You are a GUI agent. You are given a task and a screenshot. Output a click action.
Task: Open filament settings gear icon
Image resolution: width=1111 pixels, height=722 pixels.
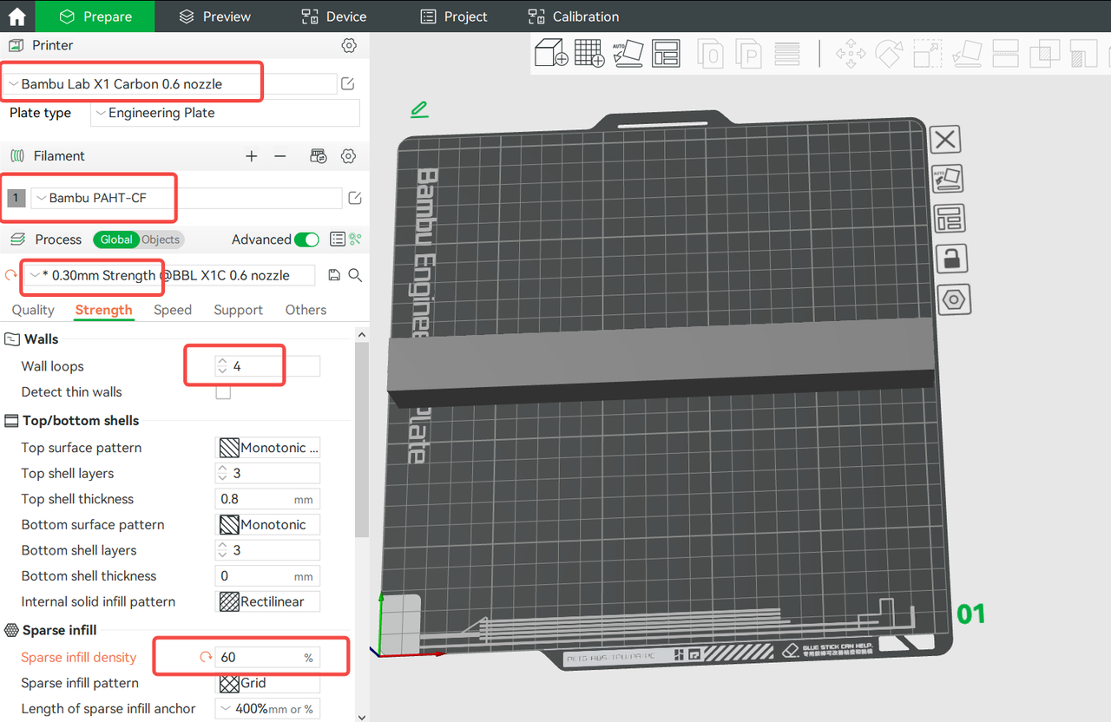[348, 156]
